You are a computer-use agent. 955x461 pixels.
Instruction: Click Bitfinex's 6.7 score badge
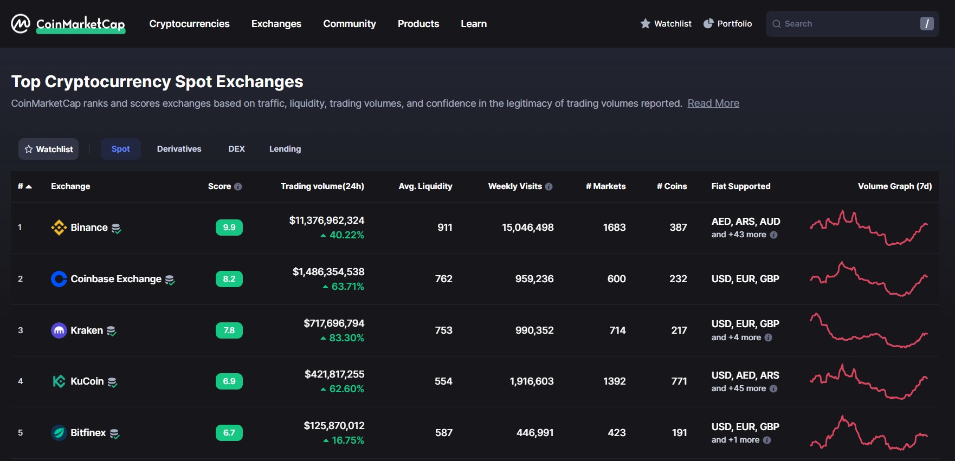(229, 433)
